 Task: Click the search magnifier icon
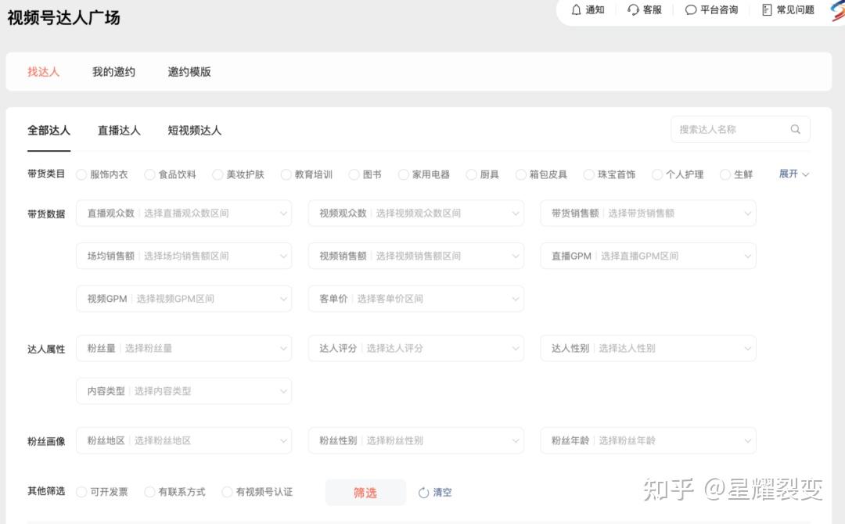(x=796, y=129)
